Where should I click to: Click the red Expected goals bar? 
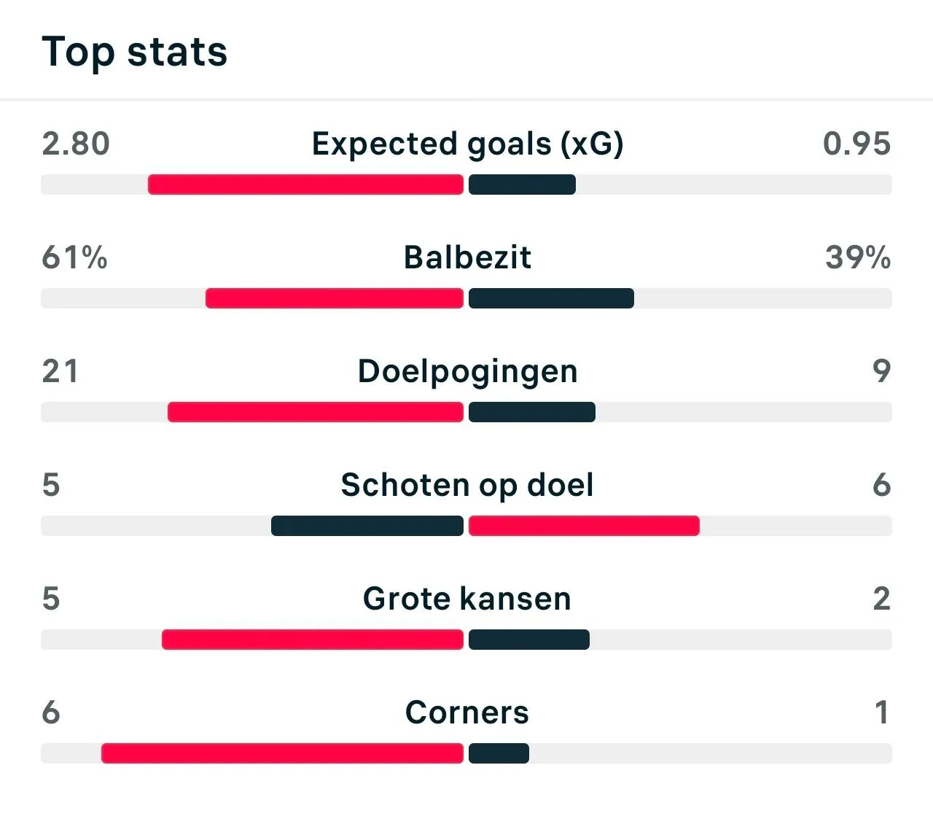coord(305,185)
